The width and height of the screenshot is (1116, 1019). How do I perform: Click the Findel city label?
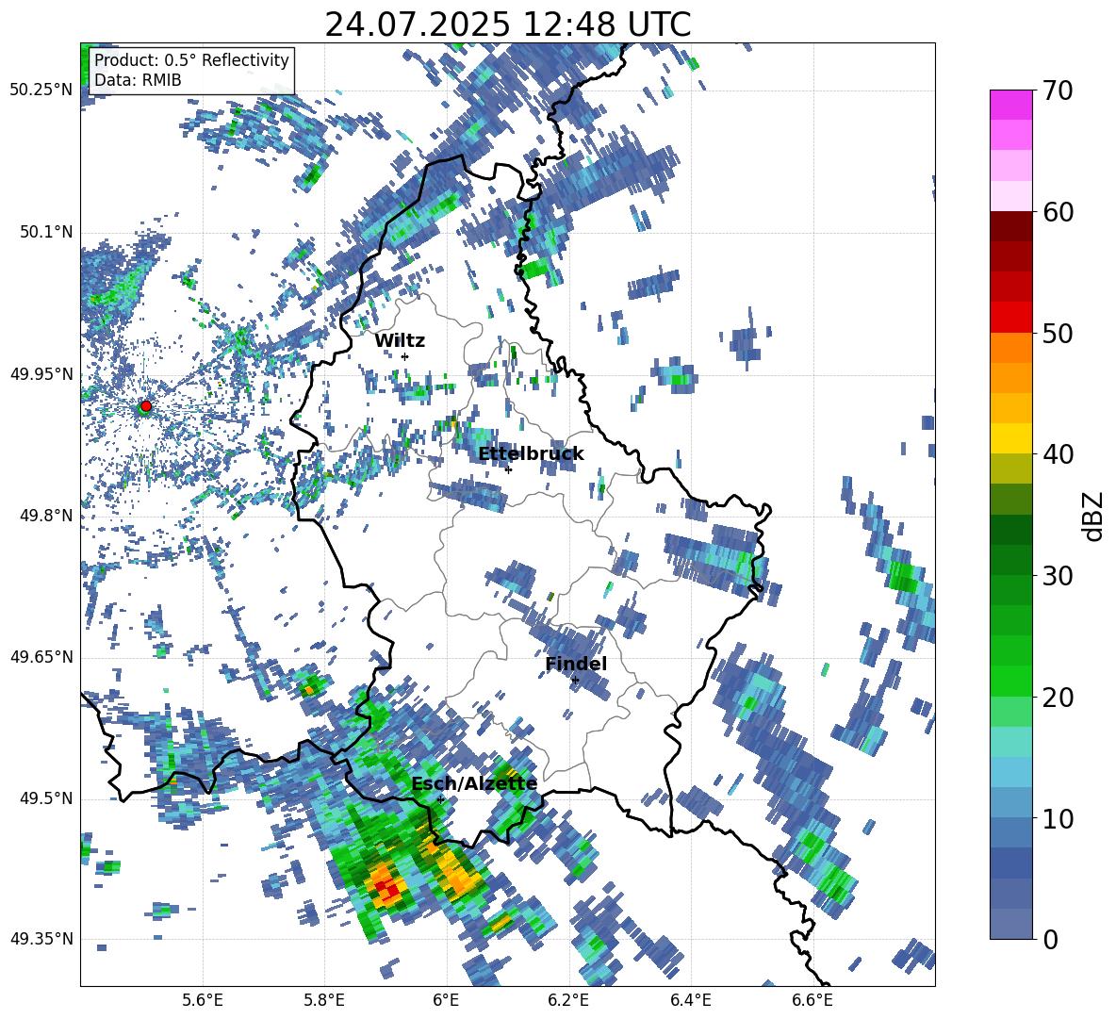(x=576, y=664)
